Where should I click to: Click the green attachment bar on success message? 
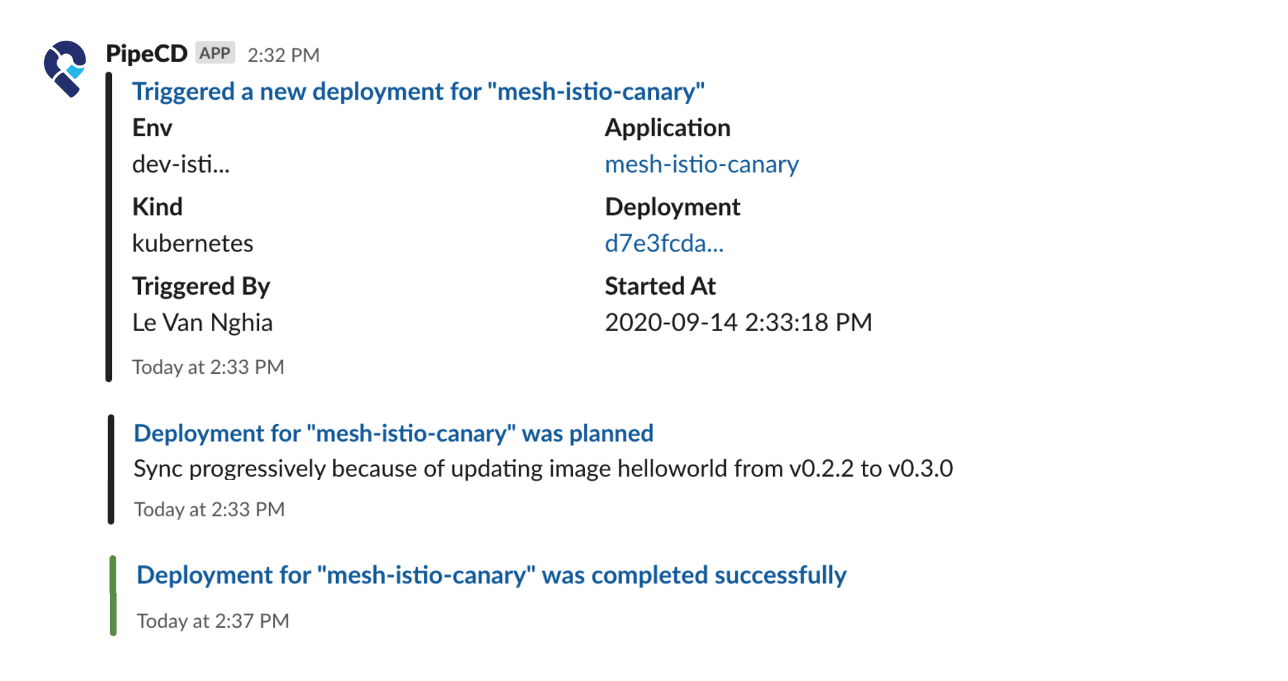(114, 596)
